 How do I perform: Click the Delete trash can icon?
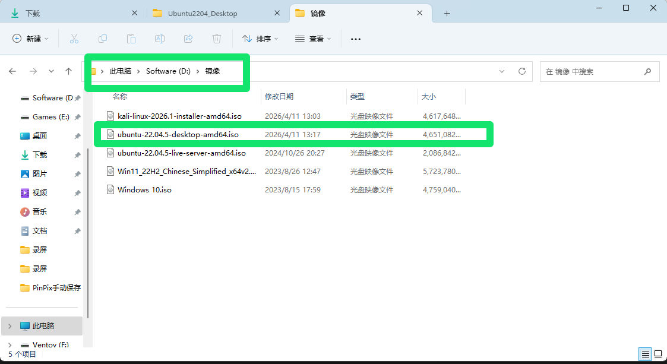[217, 39]
